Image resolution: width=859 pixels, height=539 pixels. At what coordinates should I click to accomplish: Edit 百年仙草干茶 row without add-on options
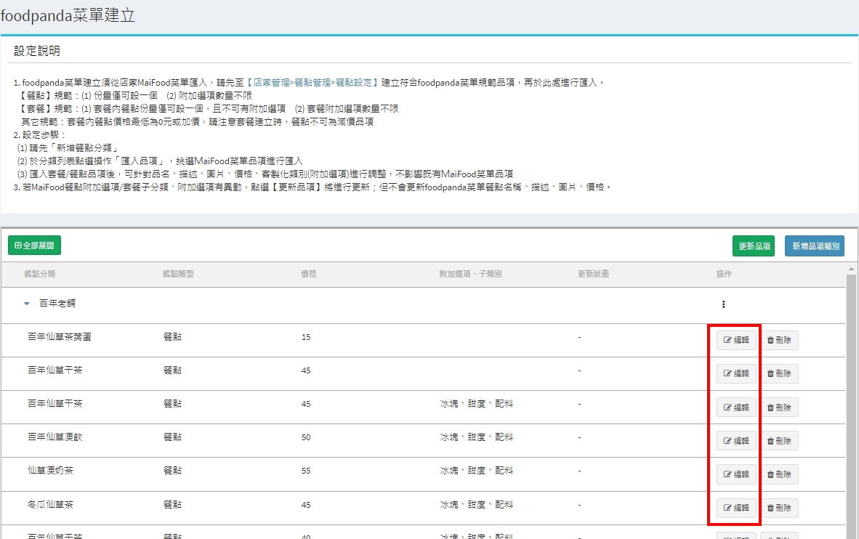(x=736, y=374)
